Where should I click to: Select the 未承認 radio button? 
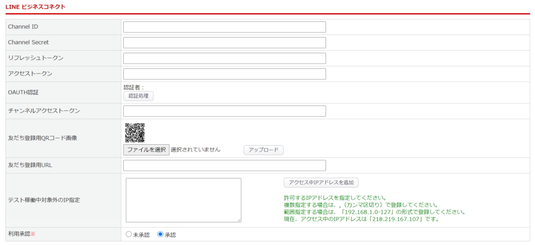[129, 235]
